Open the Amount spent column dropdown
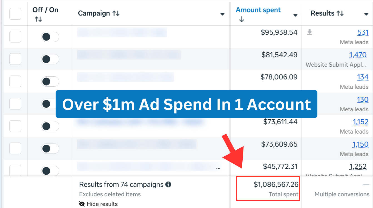 point(295,15)
